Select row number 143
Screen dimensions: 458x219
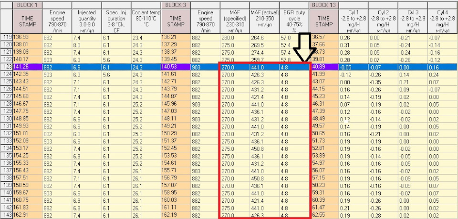point(6,216)
